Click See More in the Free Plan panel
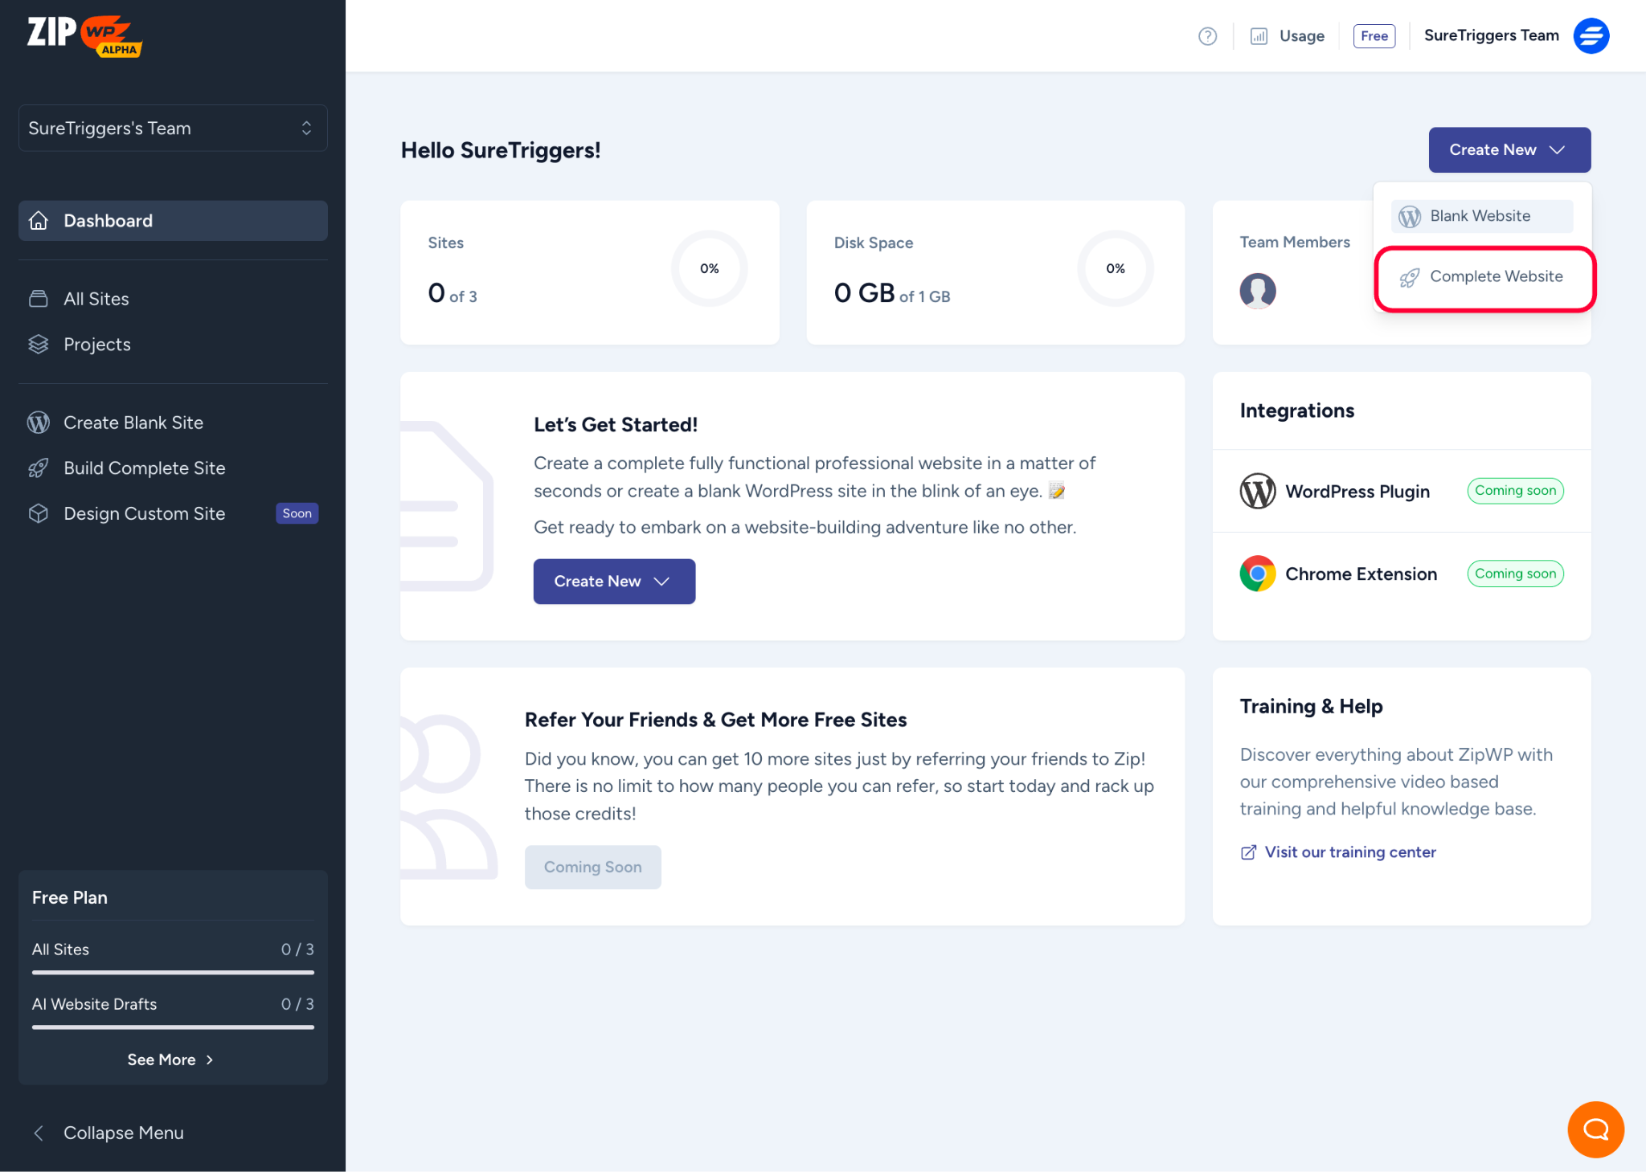 pyautogui.click(x=170, y=1060)
